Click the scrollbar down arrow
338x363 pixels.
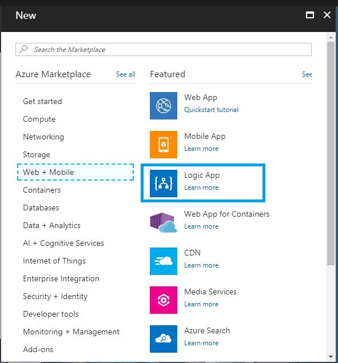point(331,357)
